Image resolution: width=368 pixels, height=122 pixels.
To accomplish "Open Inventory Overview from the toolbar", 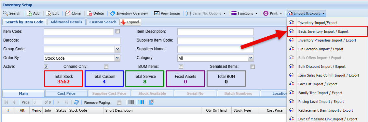I will point(129,13).
